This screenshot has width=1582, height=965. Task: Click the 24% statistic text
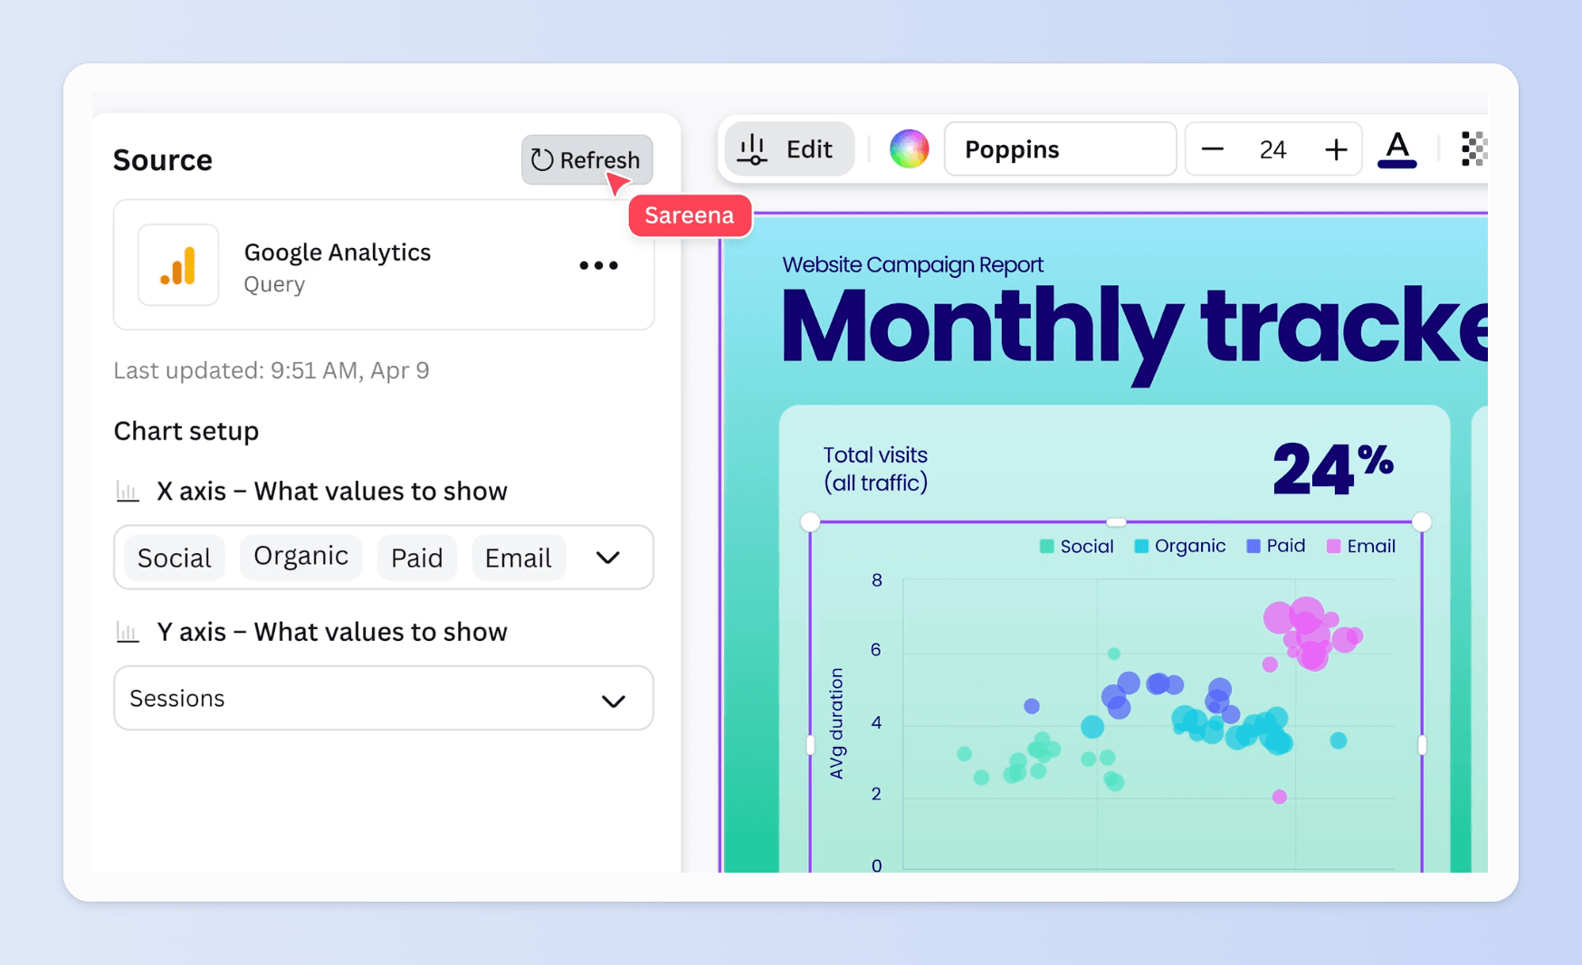1333,468
